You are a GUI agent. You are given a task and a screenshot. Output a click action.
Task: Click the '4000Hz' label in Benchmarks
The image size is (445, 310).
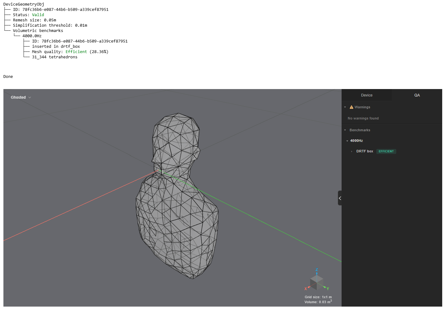[x=356, y=141]
